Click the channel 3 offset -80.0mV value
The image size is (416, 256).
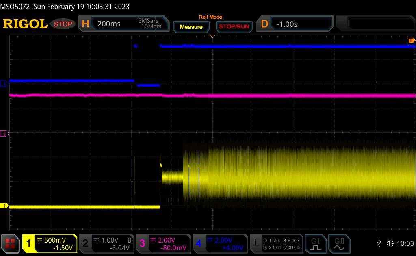pos(174,248)
